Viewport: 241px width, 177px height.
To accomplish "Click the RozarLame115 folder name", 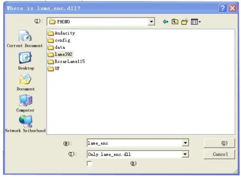I will [70, 61].
